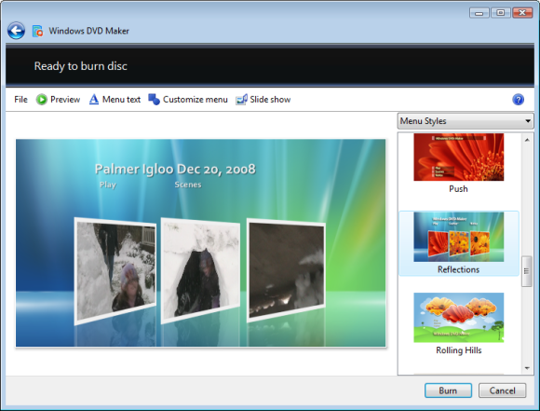
Task: Click the igloo entrance preview photo
Action: pyautogui.click(x=200, y=270)
